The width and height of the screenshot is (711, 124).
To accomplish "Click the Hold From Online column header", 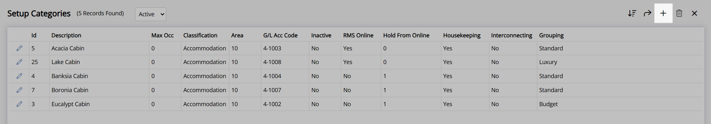I will coord(406,35).
